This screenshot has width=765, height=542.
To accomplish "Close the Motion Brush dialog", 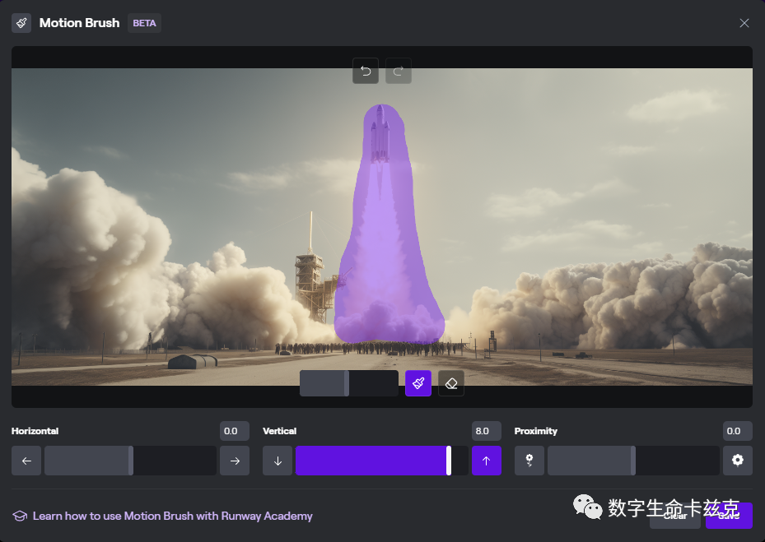I will (744, 23).
